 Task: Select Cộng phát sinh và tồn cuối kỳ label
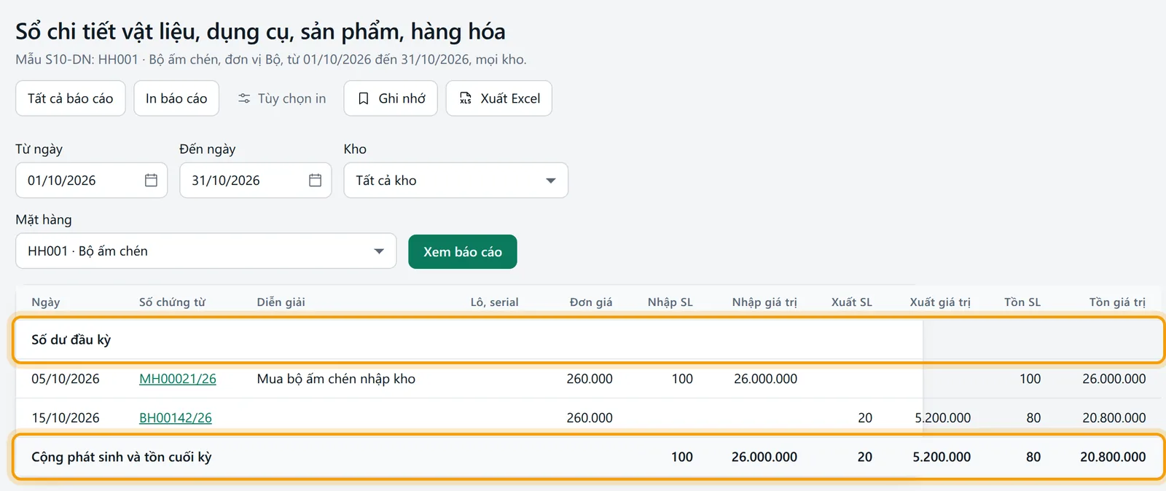pos(121,457)
